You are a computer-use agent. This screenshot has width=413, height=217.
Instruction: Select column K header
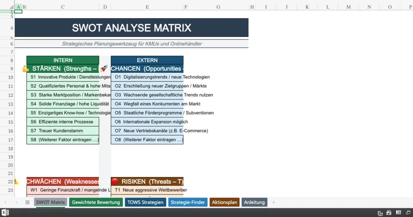(307, 7)
